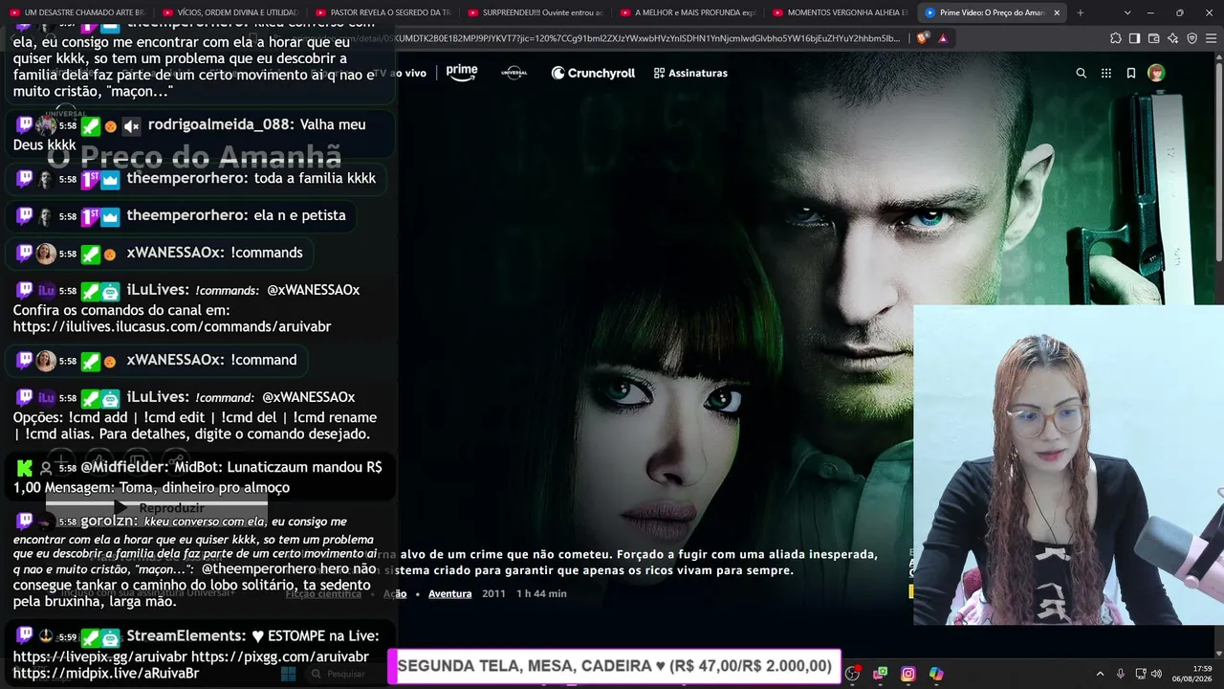This screenshot has width=1224, height=689.
Task: Click the livepix.gg/aruivabr link text
Action: 99,657
